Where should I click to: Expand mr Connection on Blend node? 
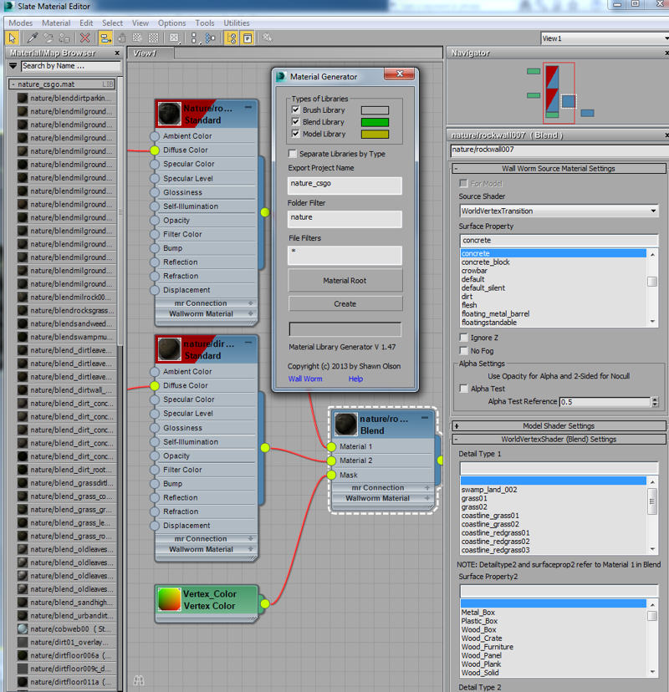[427, 488]
